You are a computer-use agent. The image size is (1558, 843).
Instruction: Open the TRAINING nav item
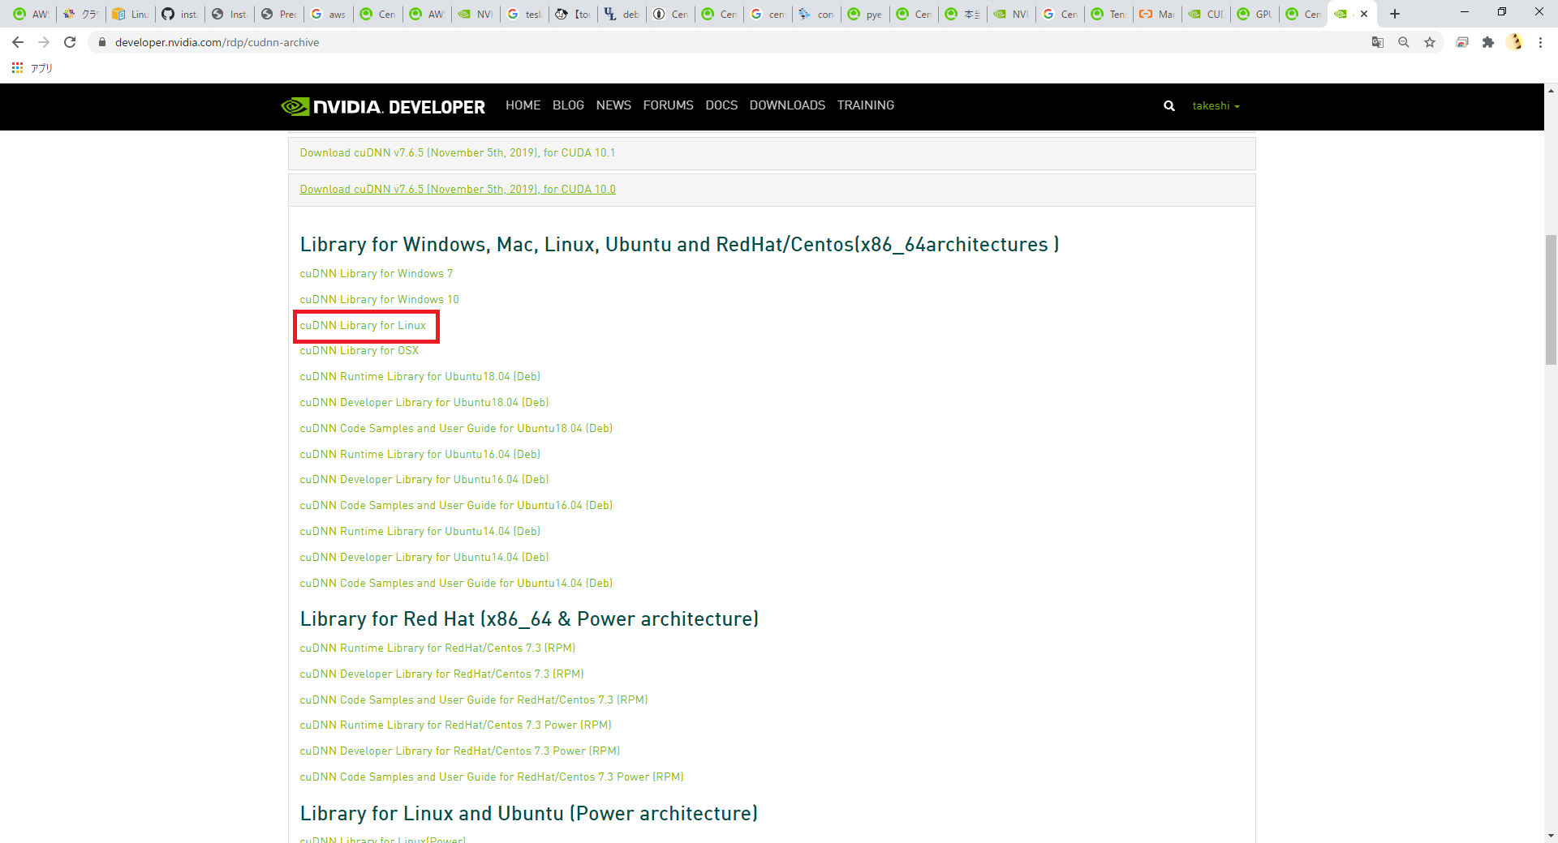865,105
